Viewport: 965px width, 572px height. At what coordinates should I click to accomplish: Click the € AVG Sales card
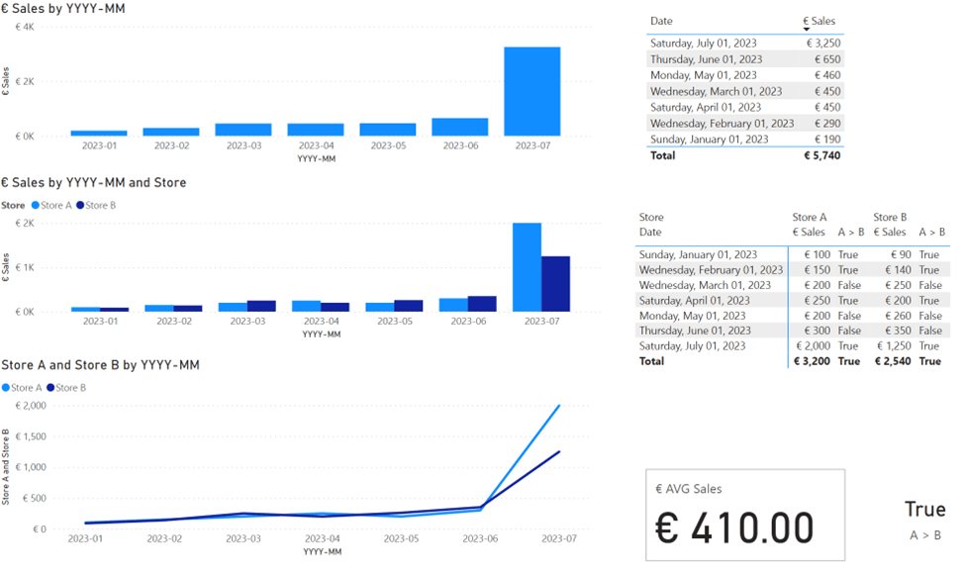[745, 516]
